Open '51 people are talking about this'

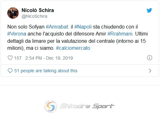tap(46, 71)
